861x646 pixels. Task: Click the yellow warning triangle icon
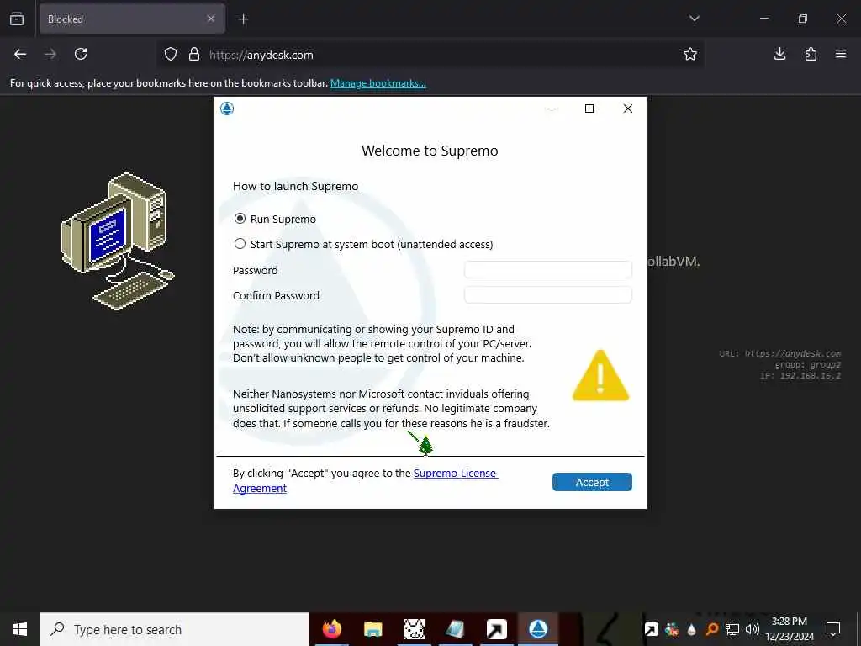click(x=600, y=376)
